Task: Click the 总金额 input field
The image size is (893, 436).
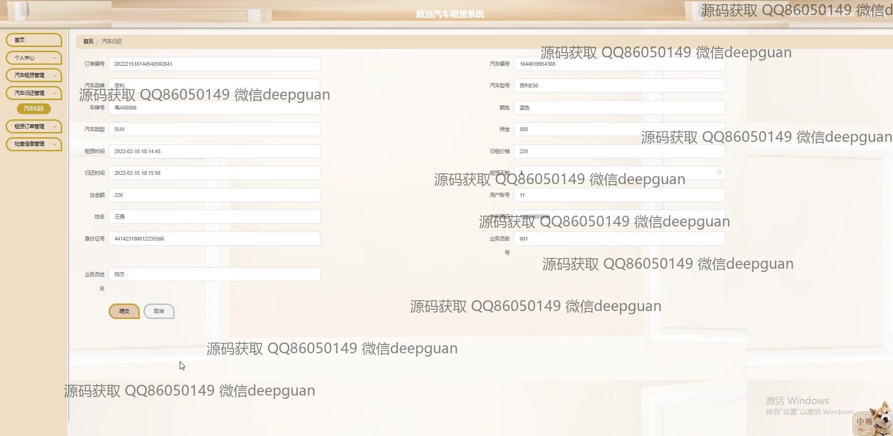Action: click(x=214, y=195)
